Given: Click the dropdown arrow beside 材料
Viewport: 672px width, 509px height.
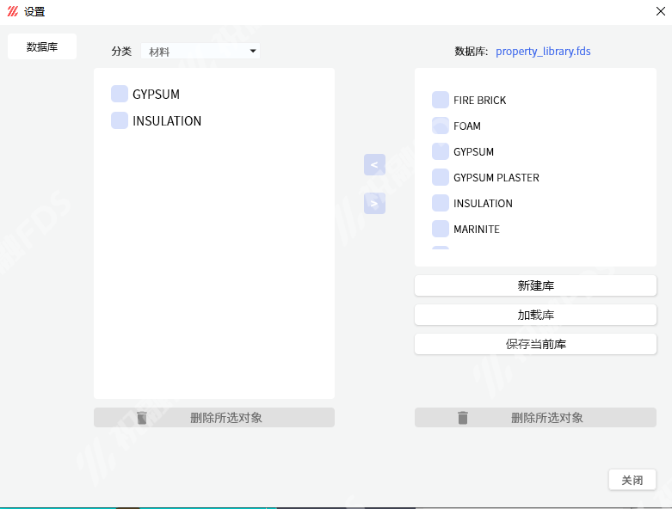Looking at the screenshot, I should tap(253, 51).
